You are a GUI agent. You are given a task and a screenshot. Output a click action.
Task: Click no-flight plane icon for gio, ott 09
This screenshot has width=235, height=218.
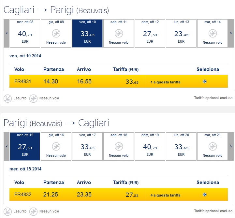coord(56,33)
